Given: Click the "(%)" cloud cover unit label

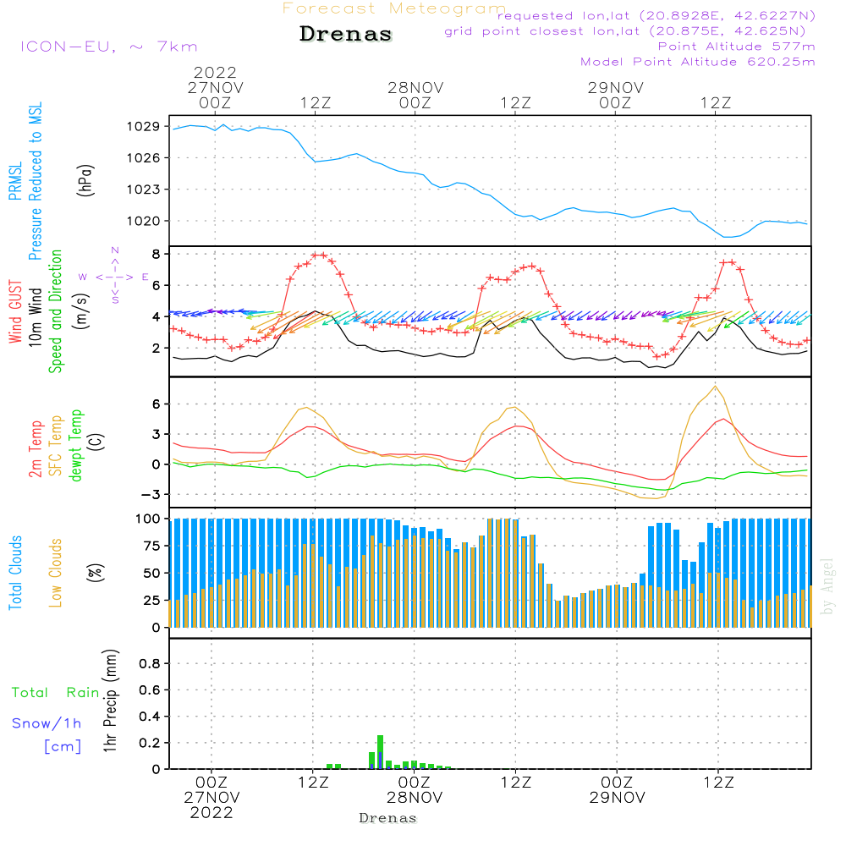Looking at the screenshot, I should (x=95, y=573).
